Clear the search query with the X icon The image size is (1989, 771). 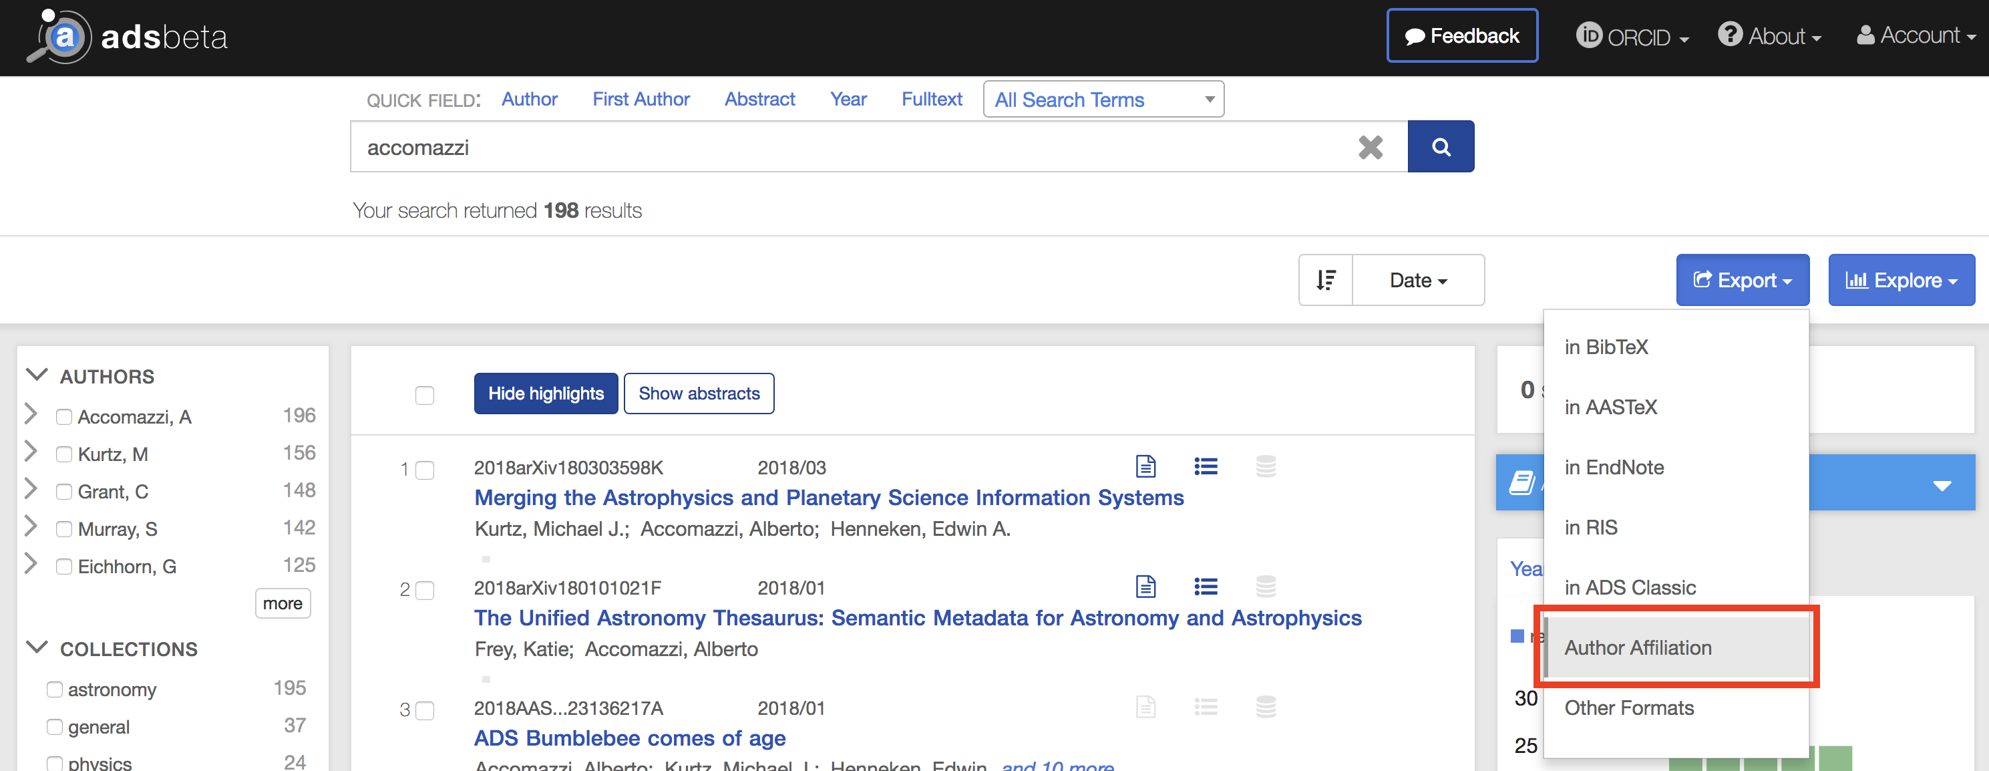[x=1371, y=146]
